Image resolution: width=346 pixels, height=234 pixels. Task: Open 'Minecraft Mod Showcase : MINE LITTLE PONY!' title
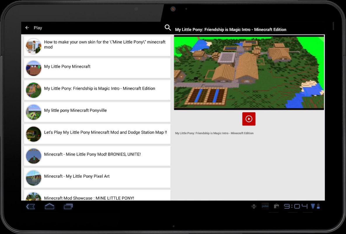point(89,198)
